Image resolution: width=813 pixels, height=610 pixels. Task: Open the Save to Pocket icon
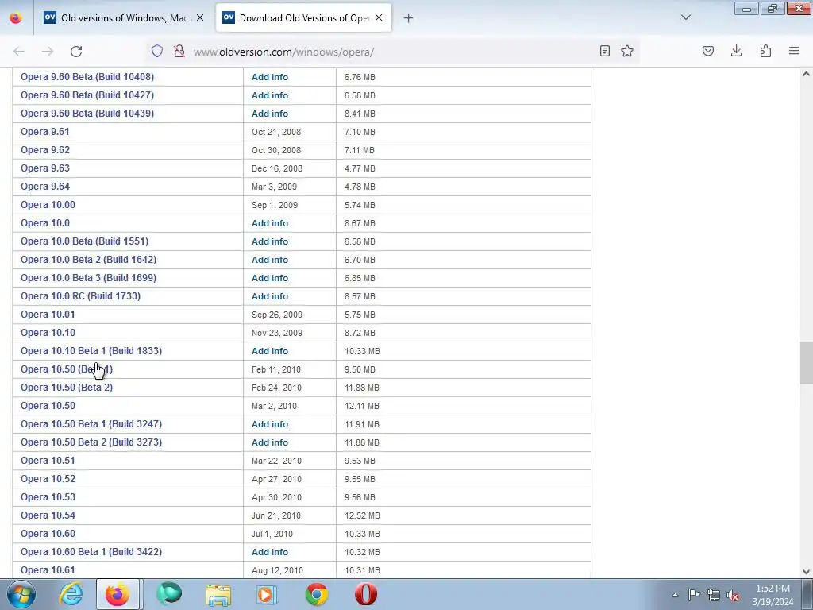[x=708, y=51]
